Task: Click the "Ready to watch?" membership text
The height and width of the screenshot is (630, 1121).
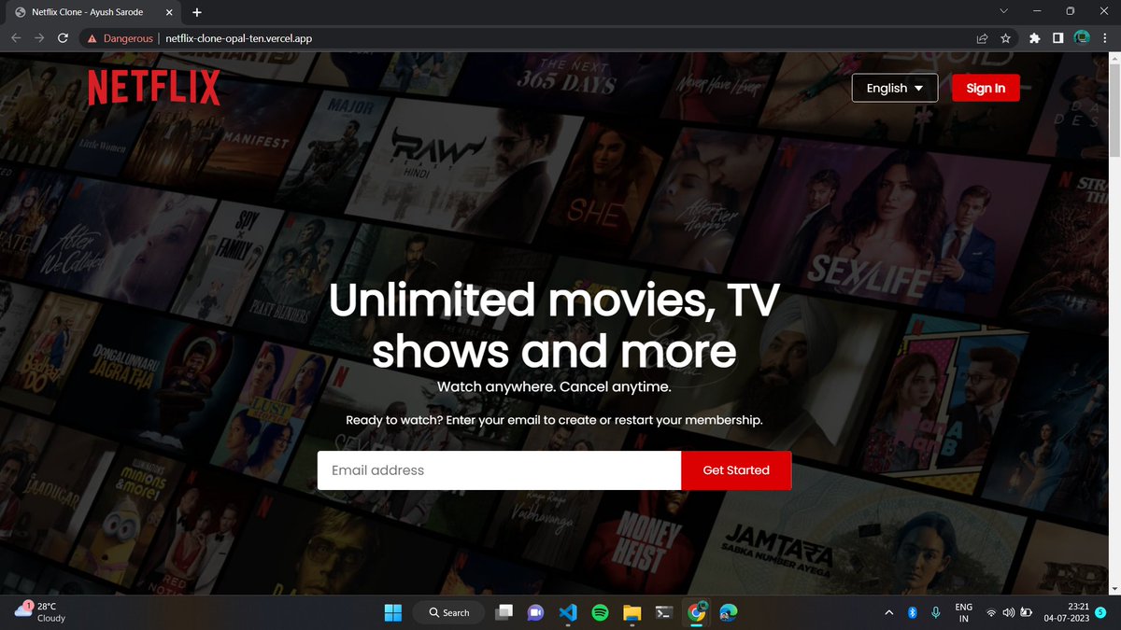Action: coord(554,420)
